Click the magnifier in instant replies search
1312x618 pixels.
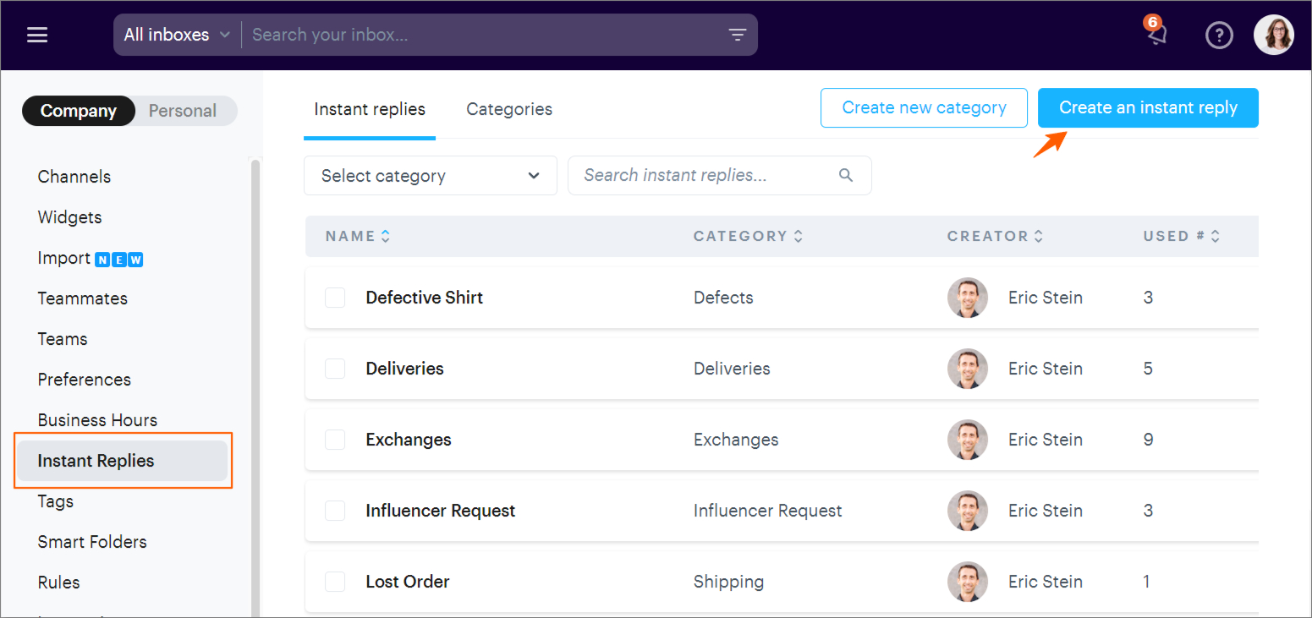click(846, 175)
